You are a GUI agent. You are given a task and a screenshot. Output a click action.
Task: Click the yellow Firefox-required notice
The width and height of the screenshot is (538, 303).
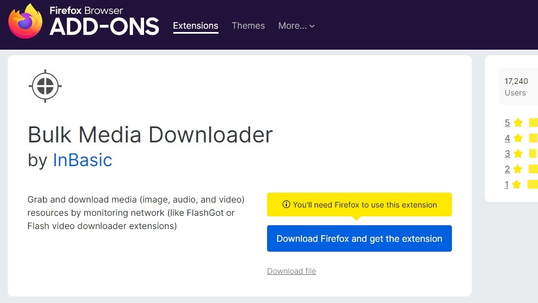click(359, 205)
